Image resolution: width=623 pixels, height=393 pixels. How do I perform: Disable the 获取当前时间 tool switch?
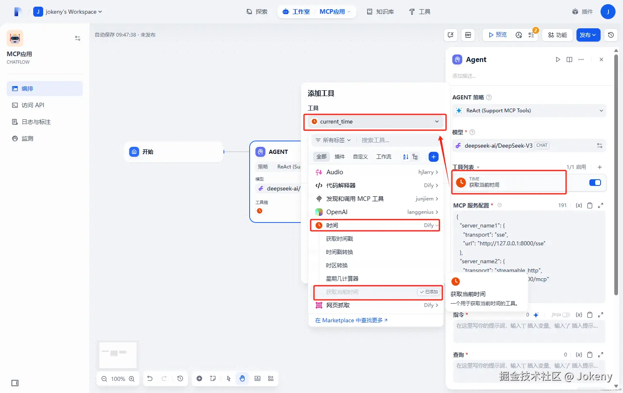[595, 183]
